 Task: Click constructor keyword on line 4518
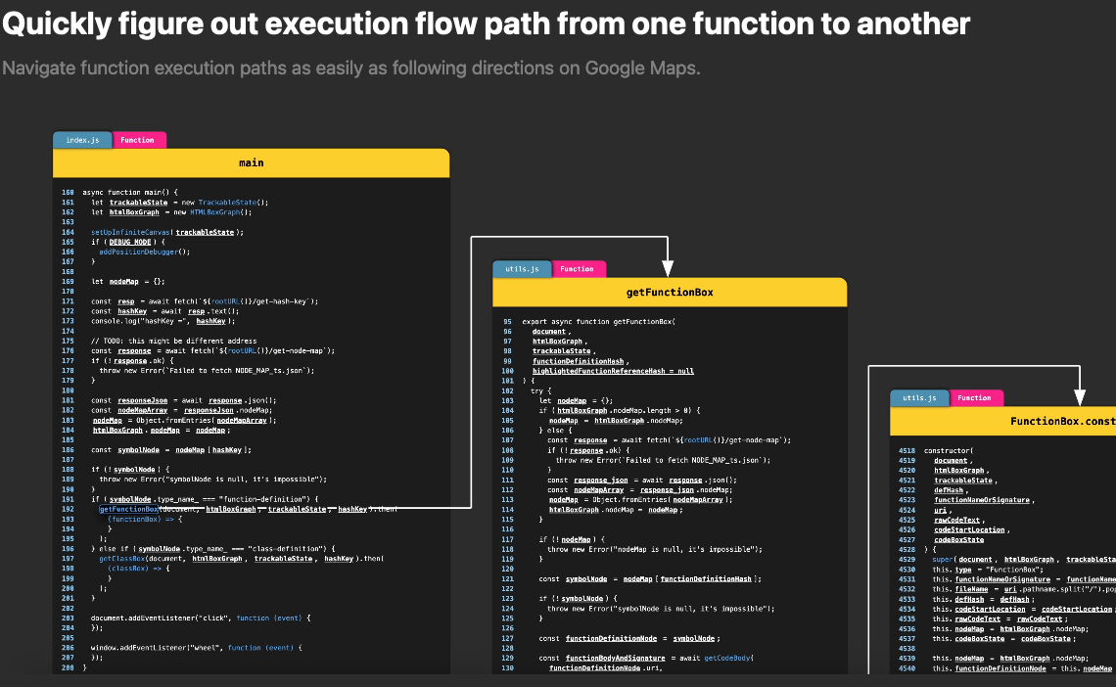(948, 451)
